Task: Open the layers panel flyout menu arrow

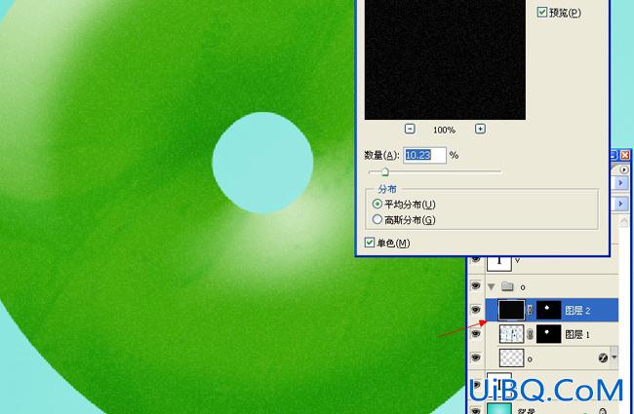Action: tap(624, 169)
